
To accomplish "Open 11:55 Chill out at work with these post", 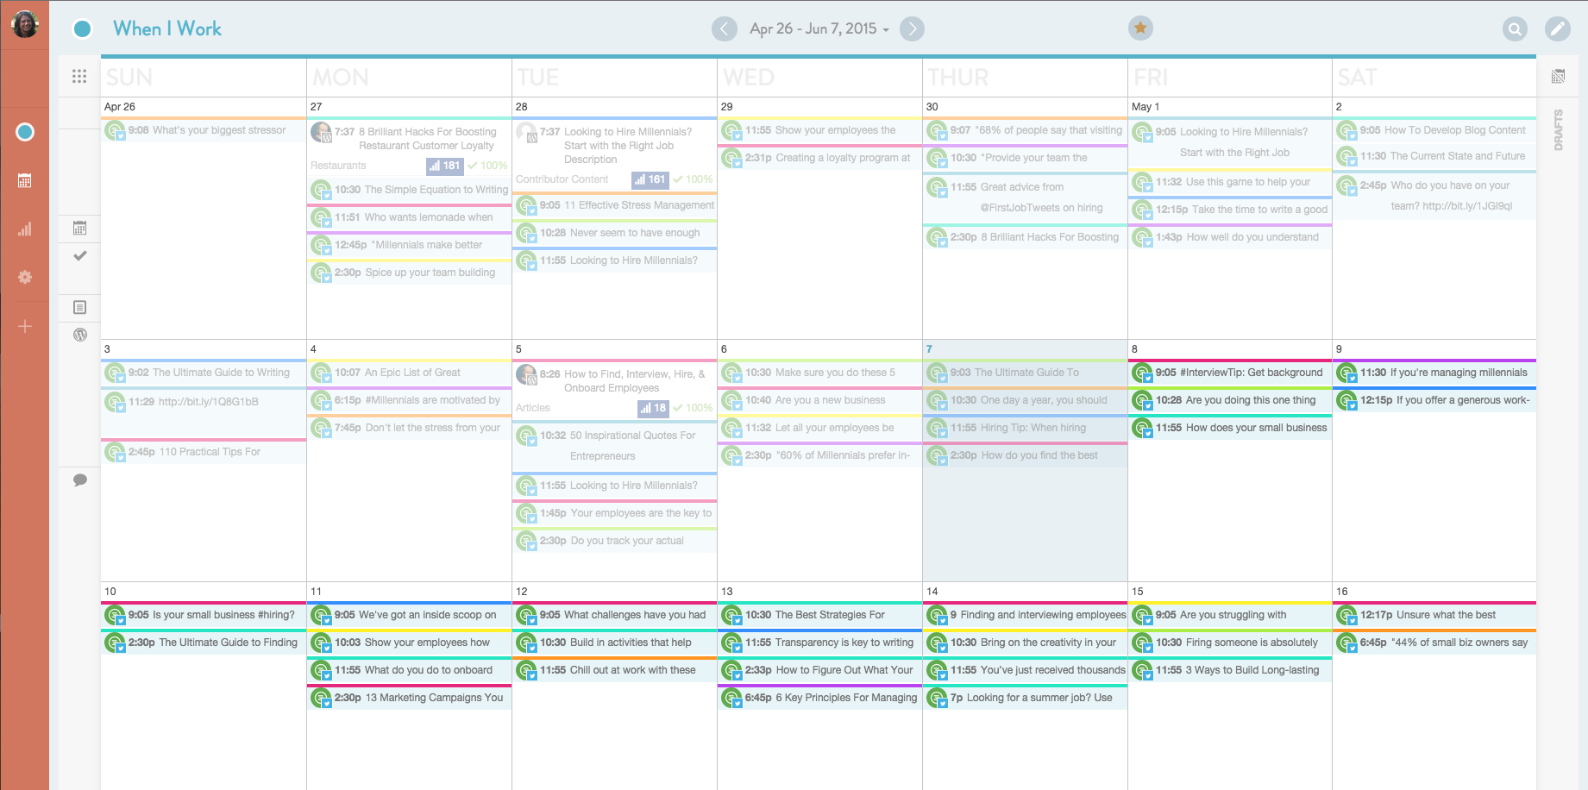I will pyautogui.click(x=615, y=670).
